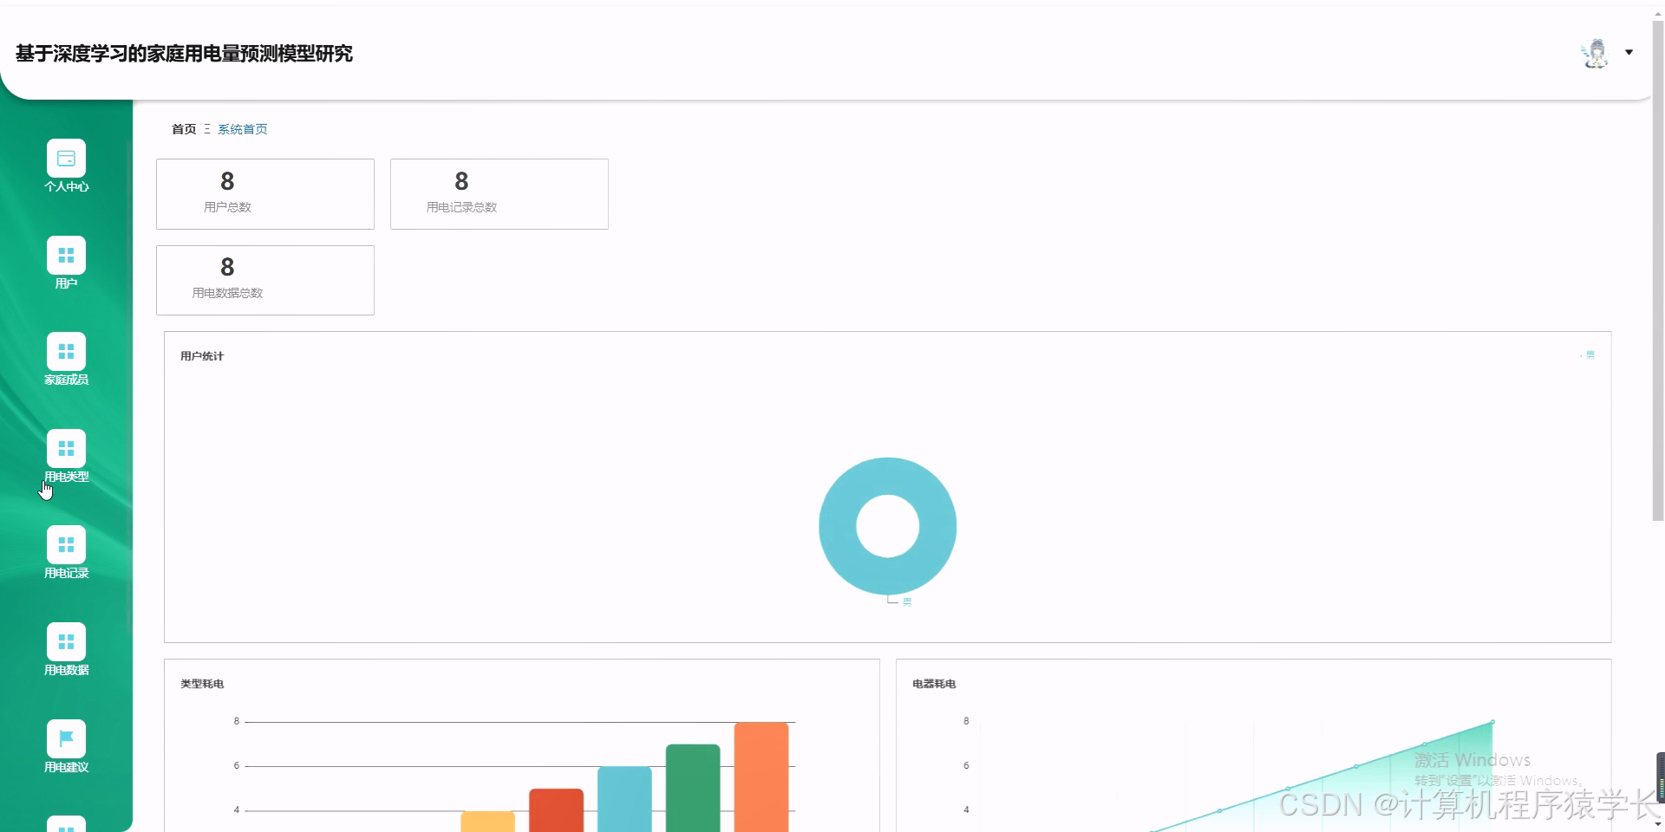Open the 用电类型 sidebar icon

pyautogui.click(x=66, y=448)
